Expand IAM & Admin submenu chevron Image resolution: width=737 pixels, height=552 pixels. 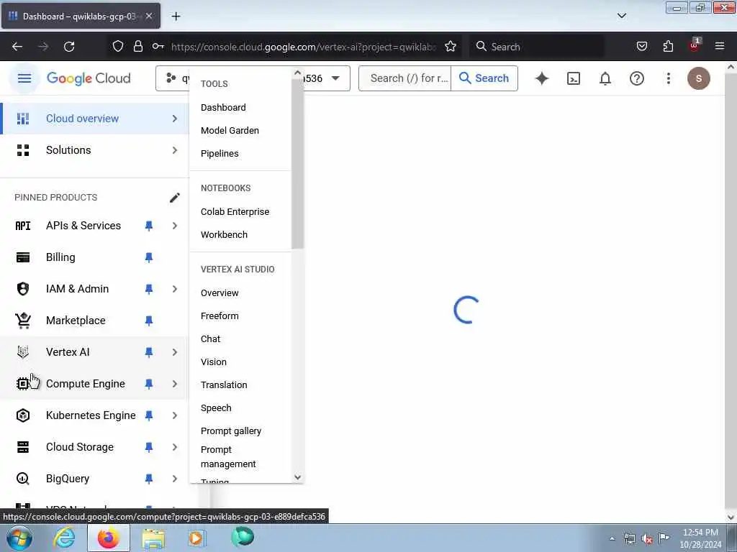174,289
